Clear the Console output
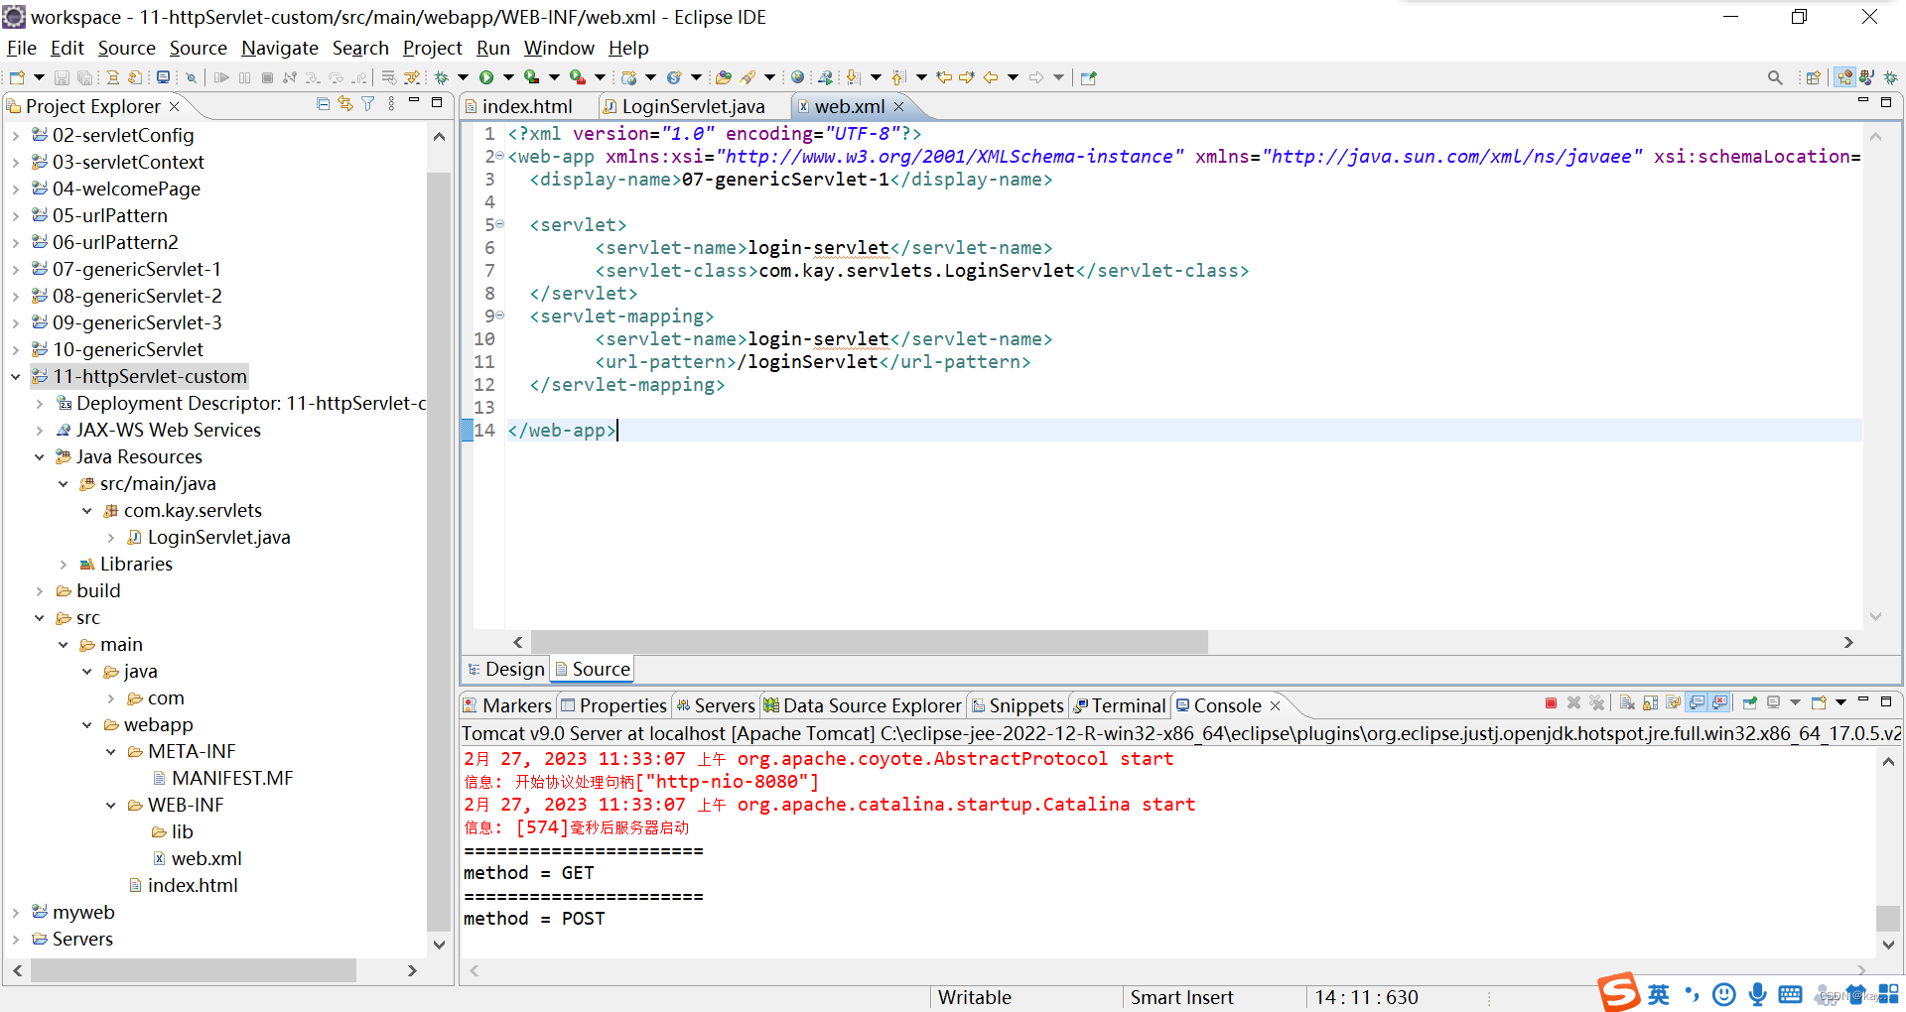Viewport: 1906px width, 1012px height. 1626,702
